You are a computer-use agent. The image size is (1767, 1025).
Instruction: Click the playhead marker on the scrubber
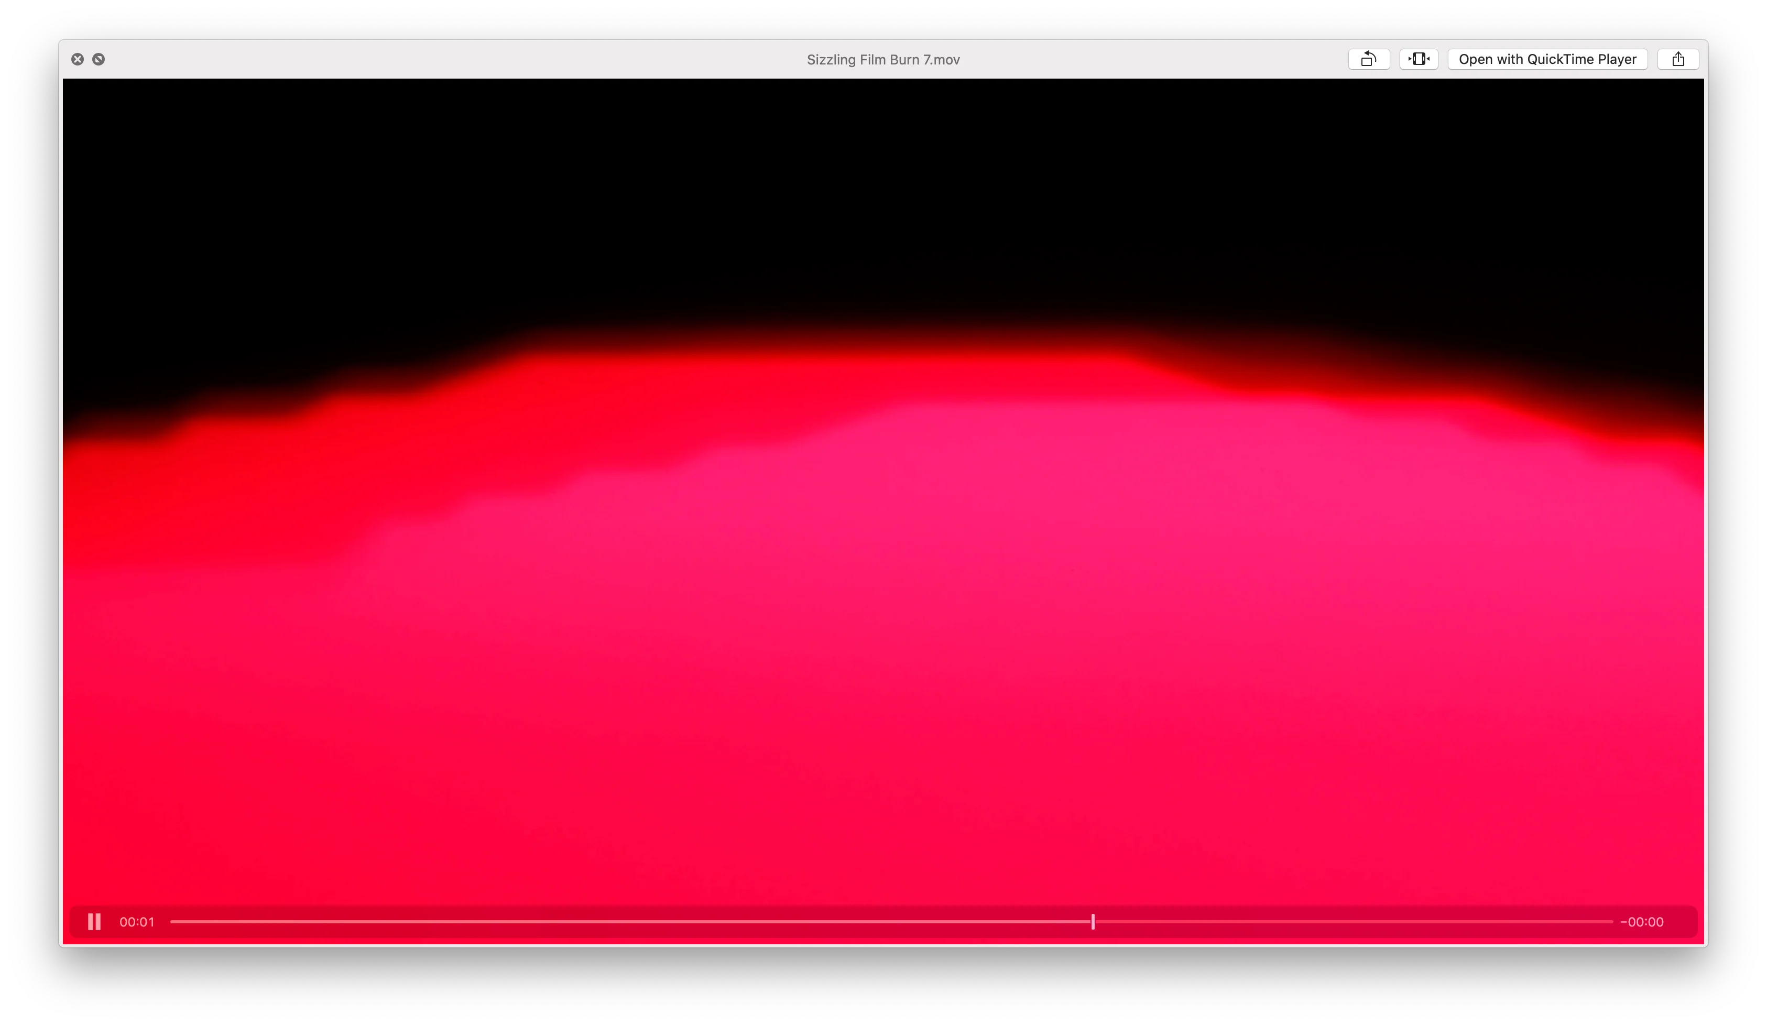tap(1093, 921)
